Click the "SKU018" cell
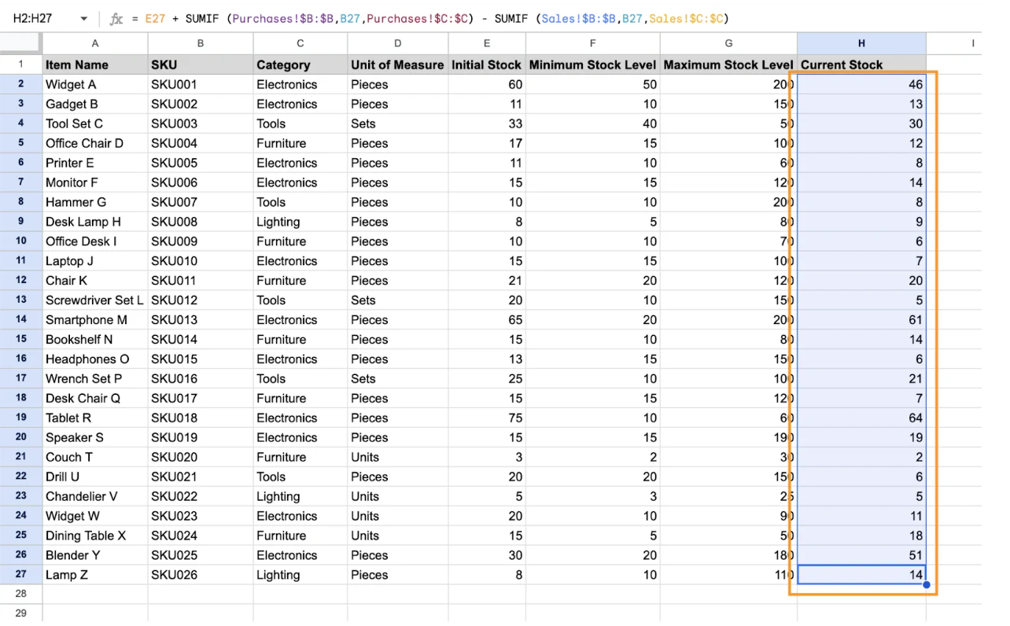The height and width of the screenshot is (626, 1010). pos(201,418)
